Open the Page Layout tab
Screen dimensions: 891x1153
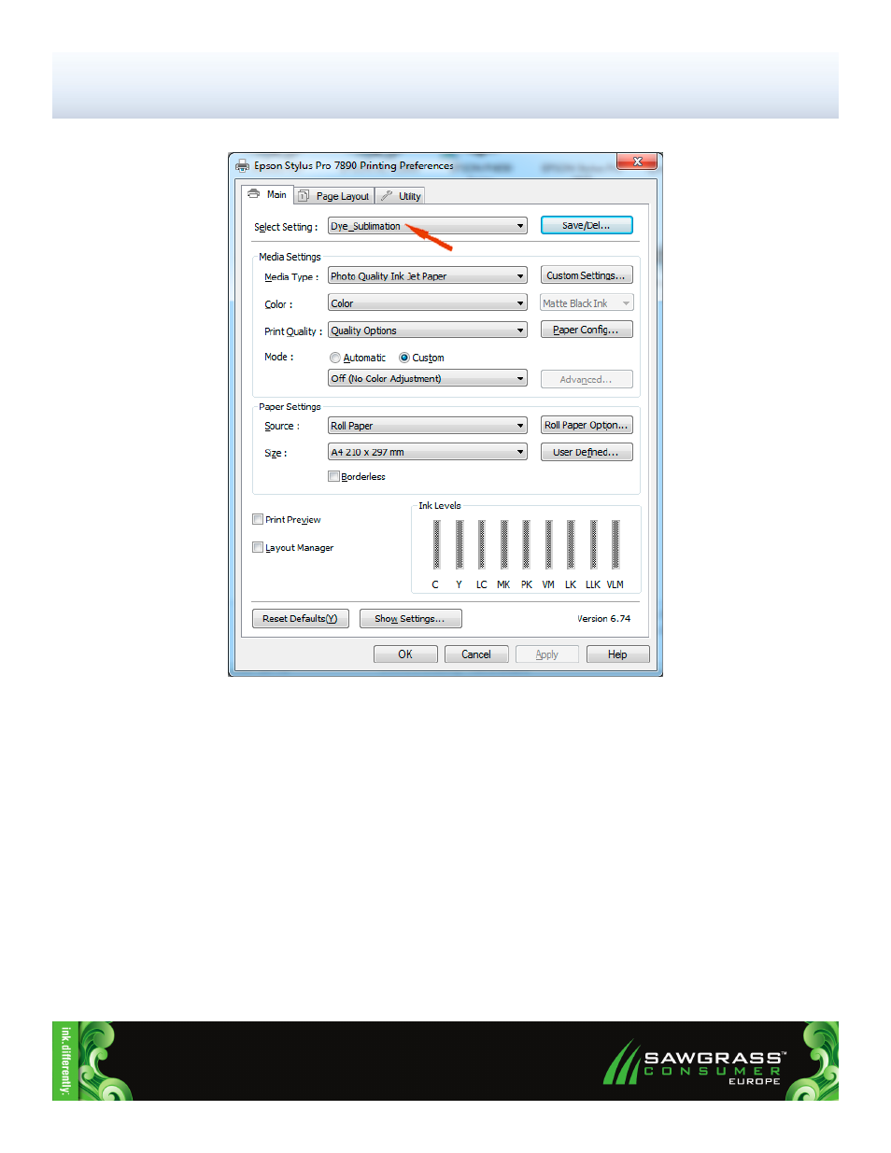click(334, 196)
